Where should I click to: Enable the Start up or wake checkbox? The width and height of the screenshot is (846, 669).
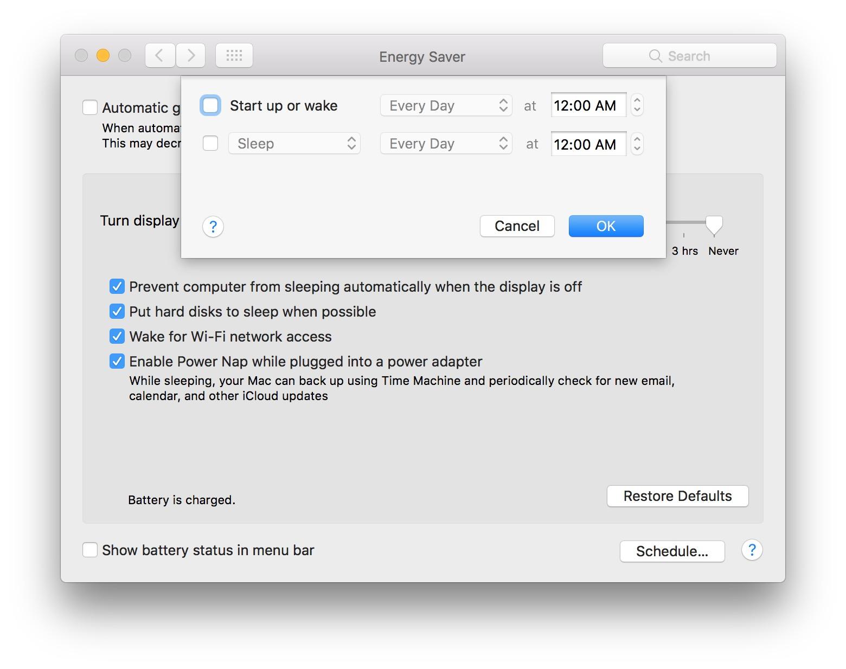click(210, 106)
